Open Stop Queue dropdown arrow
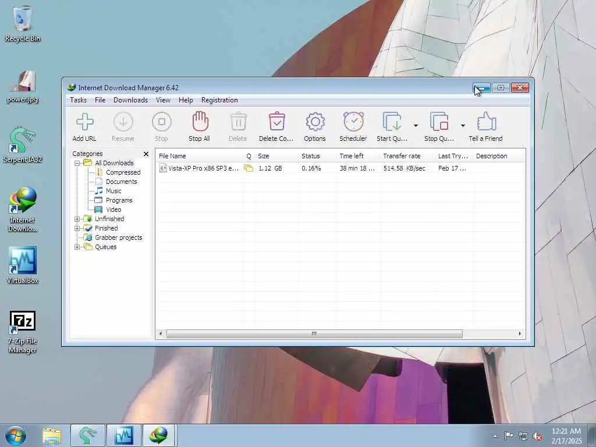 pyautogui.click(x=463, y=126)
